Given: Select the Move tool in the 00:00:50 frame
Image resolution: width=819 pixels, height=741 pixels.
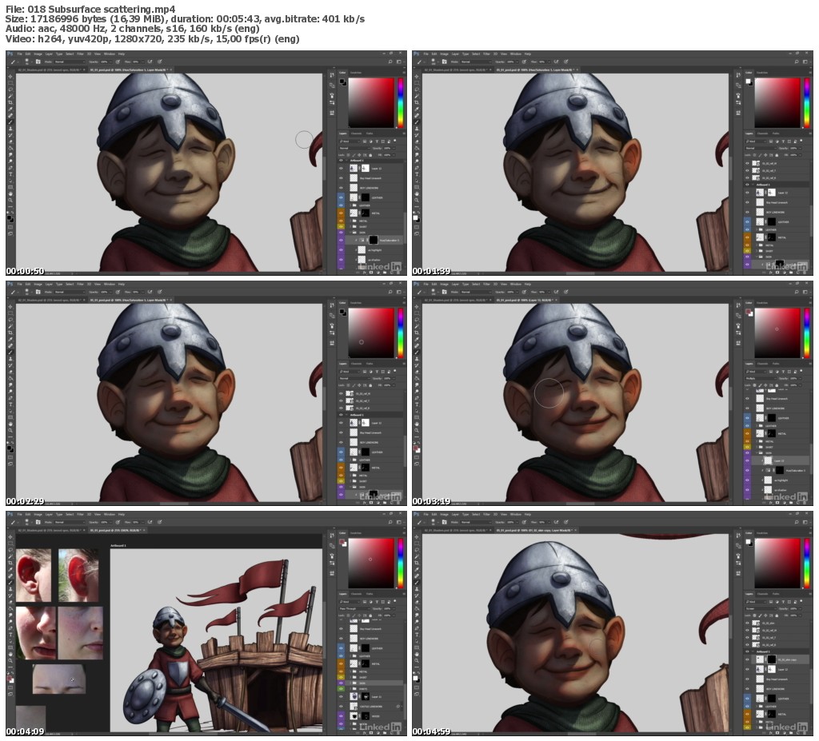Looking at the screenshot, I should [10, 77].
